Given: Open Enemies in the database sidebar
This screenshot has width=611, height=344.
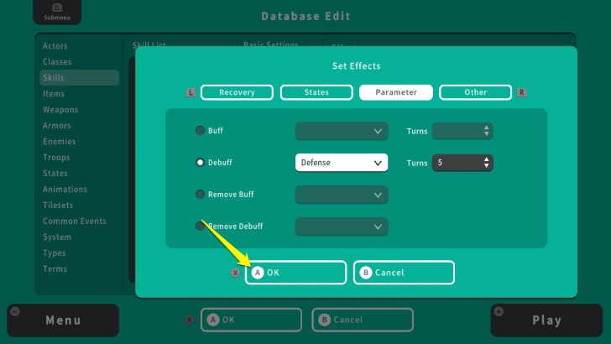Looking at the screenshot, I should 60,142.
